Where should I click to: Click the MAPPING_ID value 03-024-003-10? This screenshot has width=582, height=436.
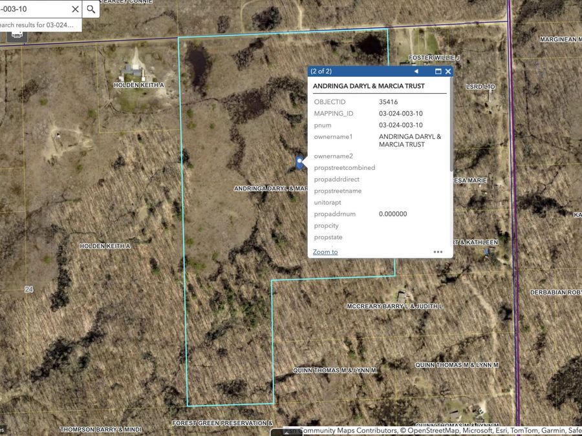(x=401, y=114)
